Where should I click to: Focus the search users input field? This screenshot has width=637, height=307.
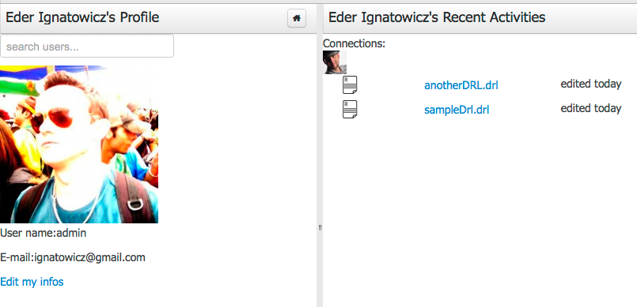pos(87,47)
